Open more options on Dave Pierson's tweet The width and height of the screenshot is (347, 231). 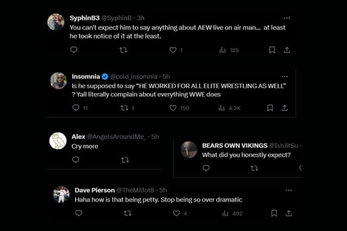click(x=288, y=190)
